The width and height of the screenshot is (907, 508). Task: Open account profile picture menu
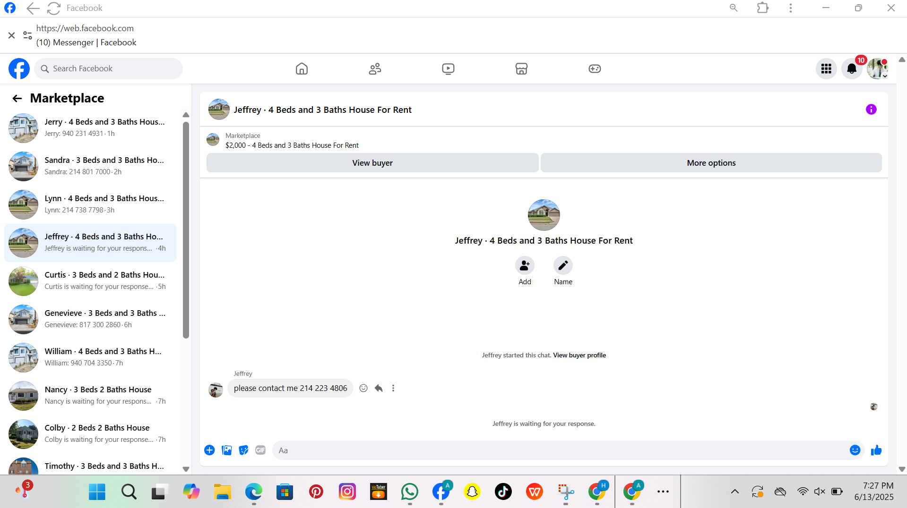(877, 69)
